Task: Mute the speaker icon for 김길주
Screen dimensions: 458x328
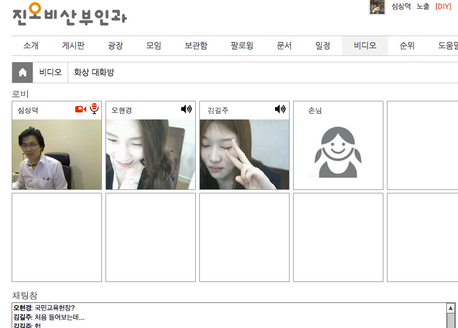Action: click(280, 109)
